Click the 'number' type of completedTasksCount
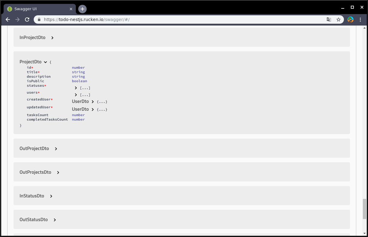Viewport: 368px width, 237px height. click(x=78, y=119)
